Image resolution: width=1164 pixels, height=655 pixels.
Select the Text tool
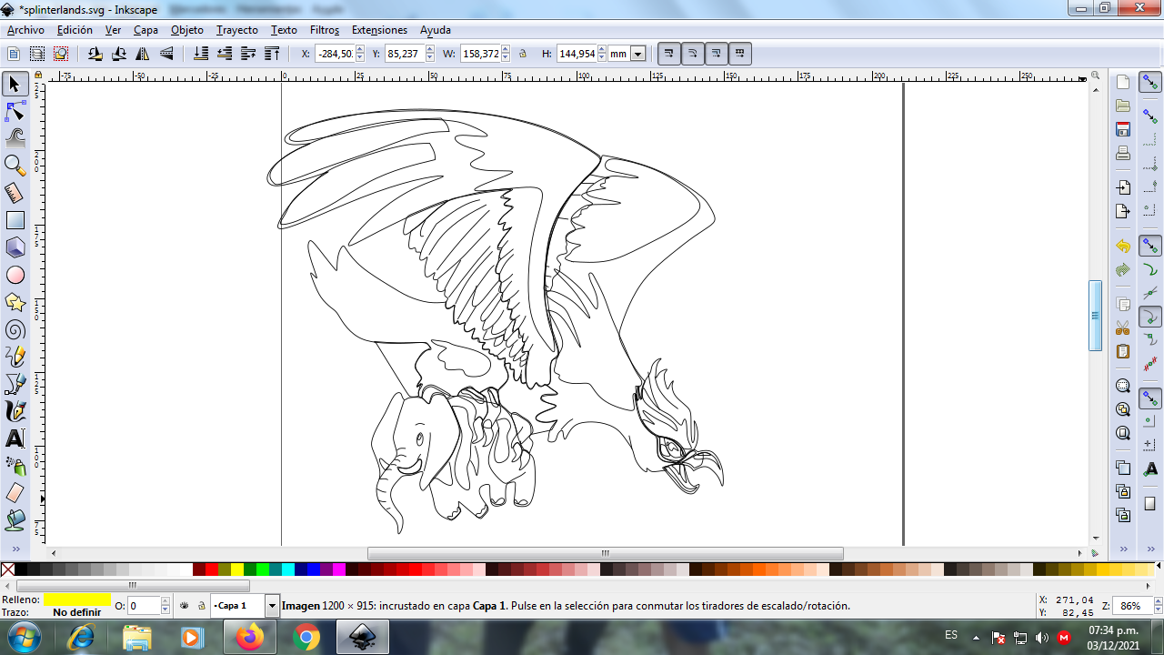[15, 438]
